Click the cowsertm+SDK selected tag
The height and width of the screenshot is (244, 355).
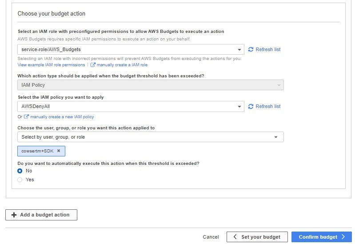coord(41,151)
